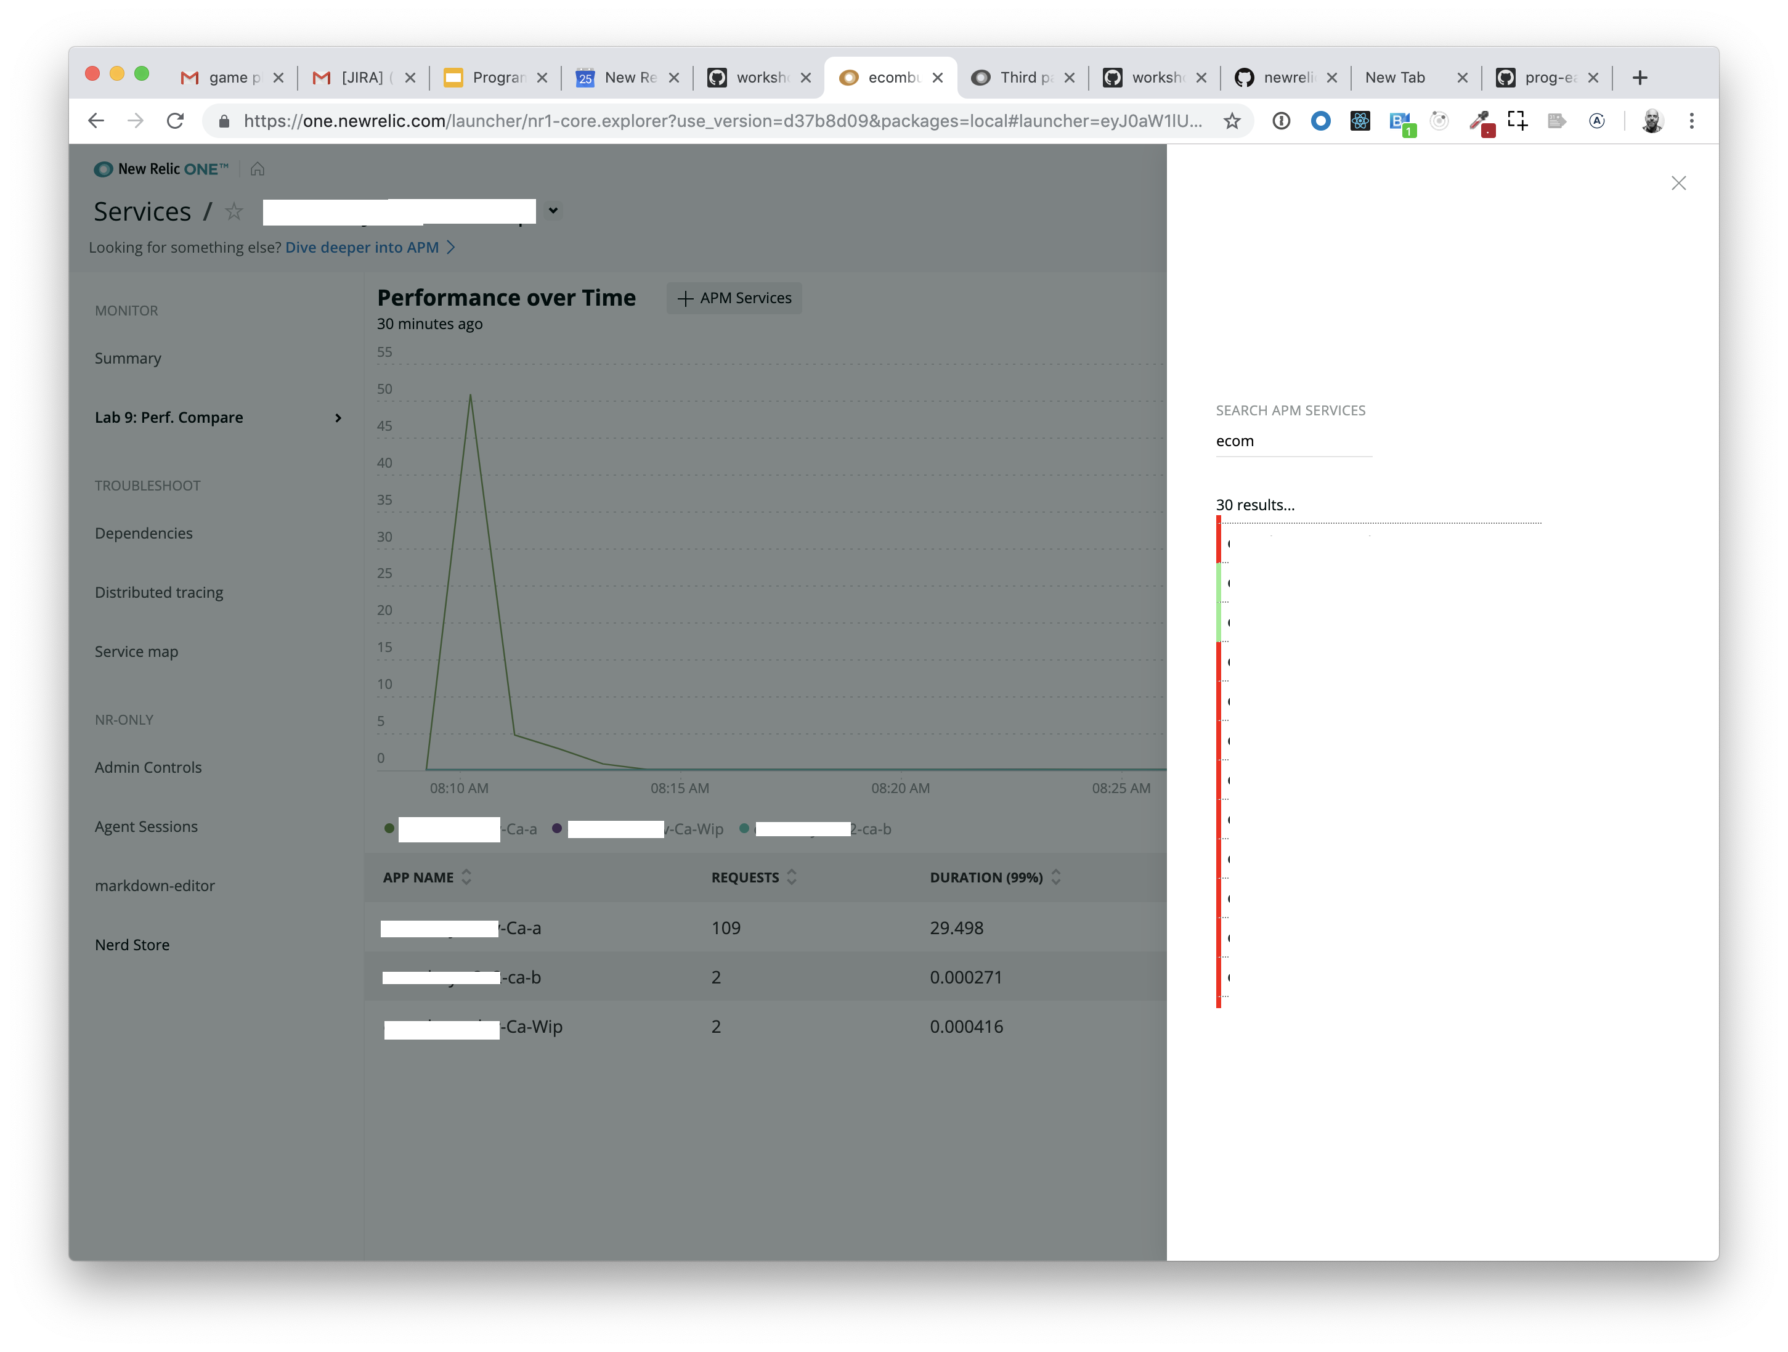Reload the page

pos(176,121)
